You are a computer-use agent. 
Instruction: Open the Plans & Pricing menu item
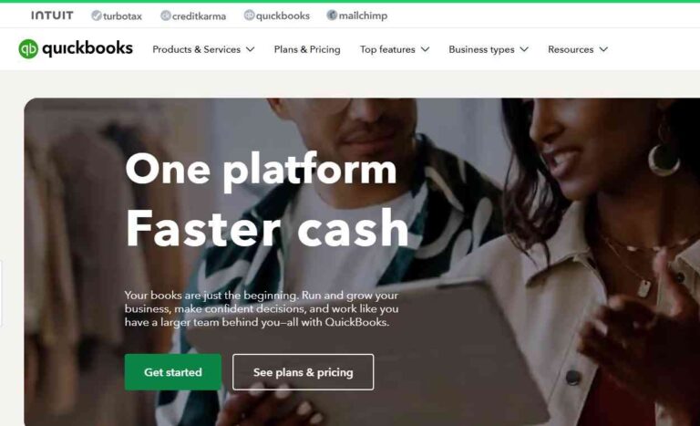tap(307, 49)
